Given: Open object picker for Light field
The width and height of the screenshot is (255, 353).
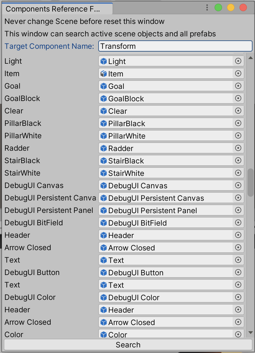Looking at the screenshot, I should point(238,61).
